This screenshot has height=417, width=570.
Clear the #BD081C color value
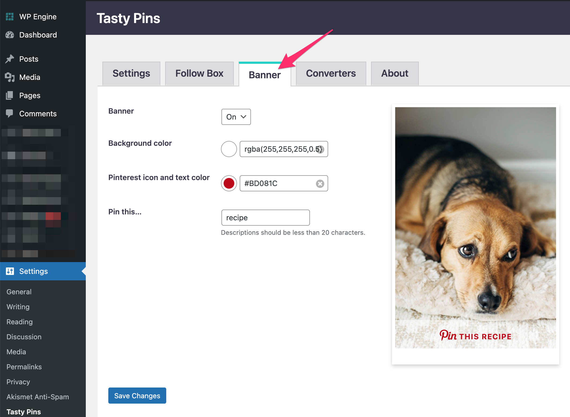[320, 184]
